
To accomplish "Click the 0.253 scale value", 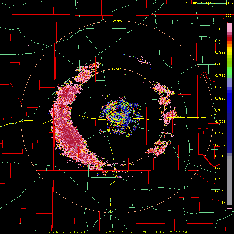I will point(220,191).
